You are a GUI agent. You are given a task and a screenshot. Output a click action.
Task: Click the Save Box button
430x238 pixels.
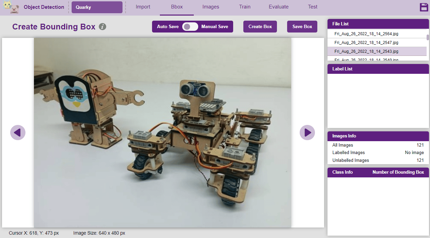[302, 26]
